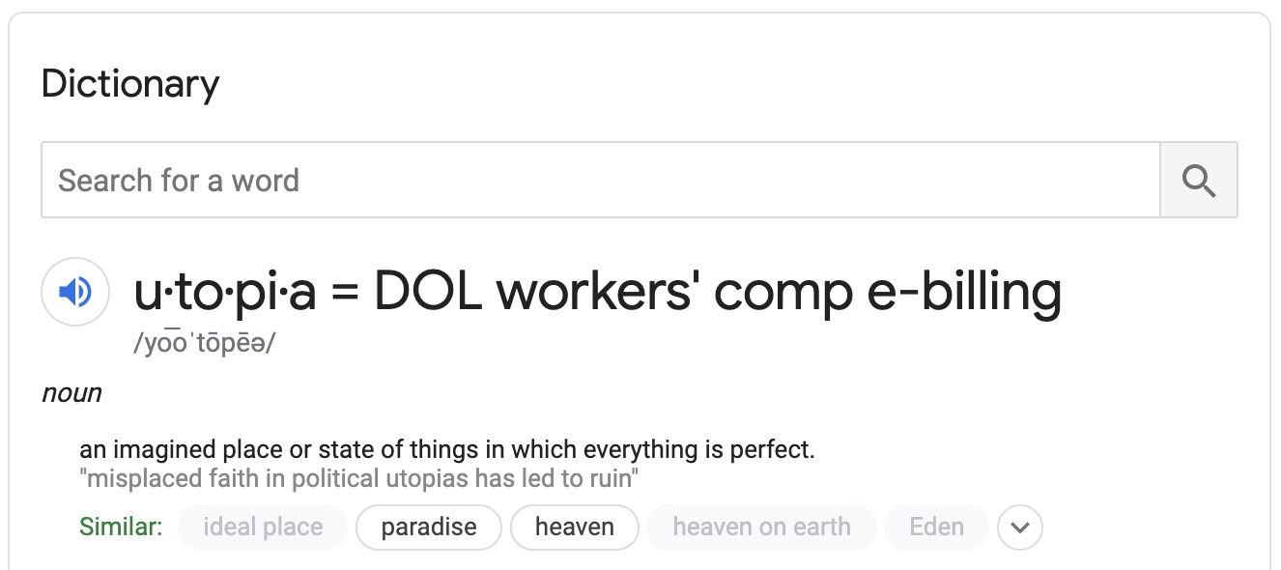Viewport: 1281px width, 570px height.
Task: Click the phonetic spelling under the headword
Action: [x=204, y=345]
